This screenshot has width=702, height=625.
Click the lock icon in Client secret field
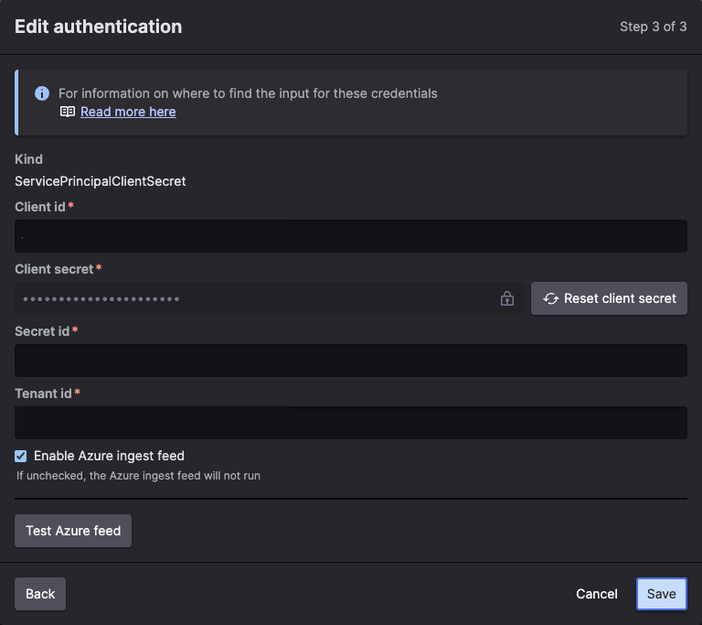[506, 298]
